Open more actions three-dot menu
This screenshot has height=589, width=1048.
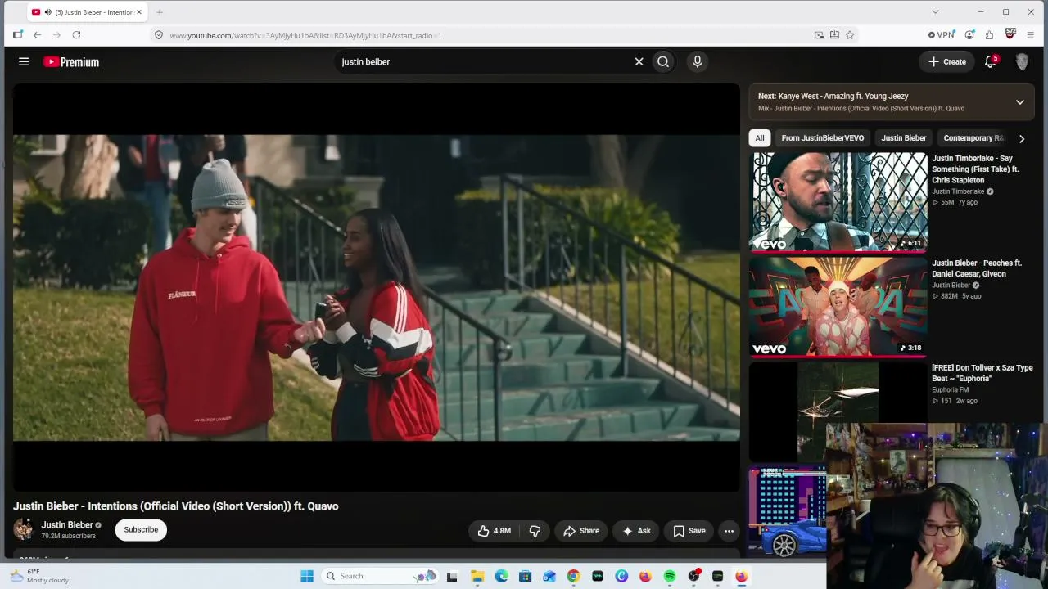click(x=729, y=531)
